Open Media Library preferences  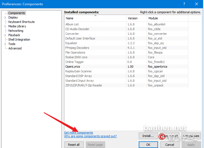click(x=17, y=26)
